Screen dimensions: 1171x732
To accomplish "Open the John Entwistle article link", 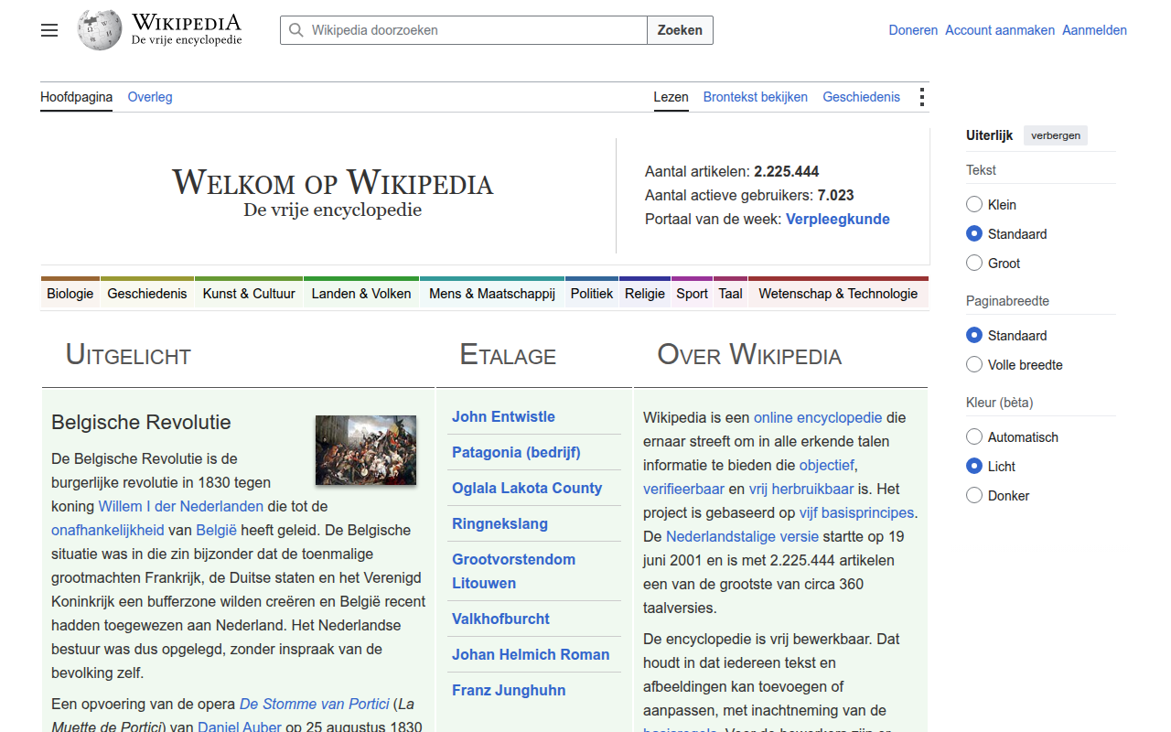I will coord(503,417).
